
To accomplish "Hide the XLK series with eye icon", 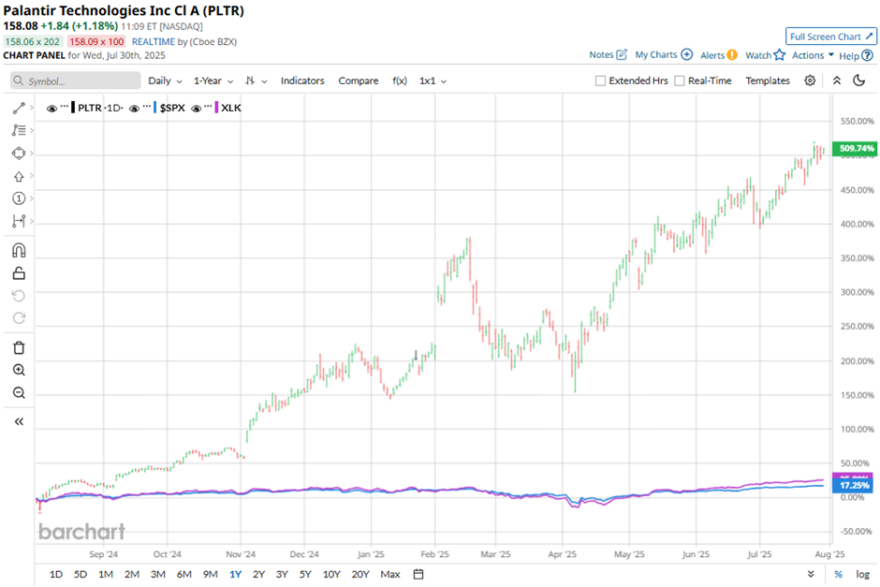I will coord(196,109).
